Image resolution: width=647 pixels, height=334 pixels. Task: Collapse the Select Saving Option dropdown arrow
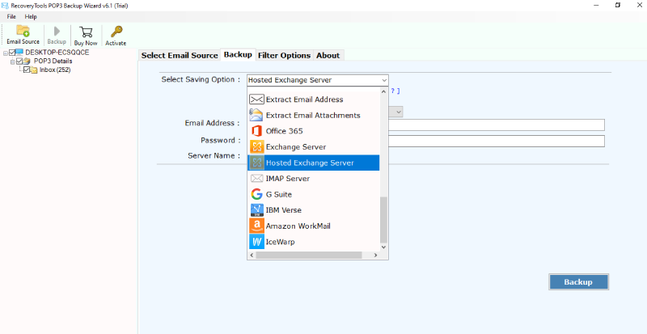(383, 80)
